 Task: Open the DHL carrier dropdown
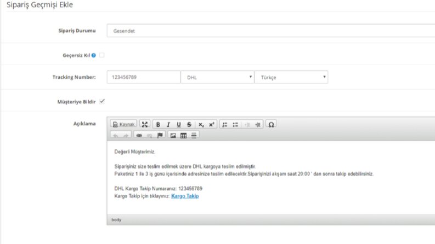point(217,77)
